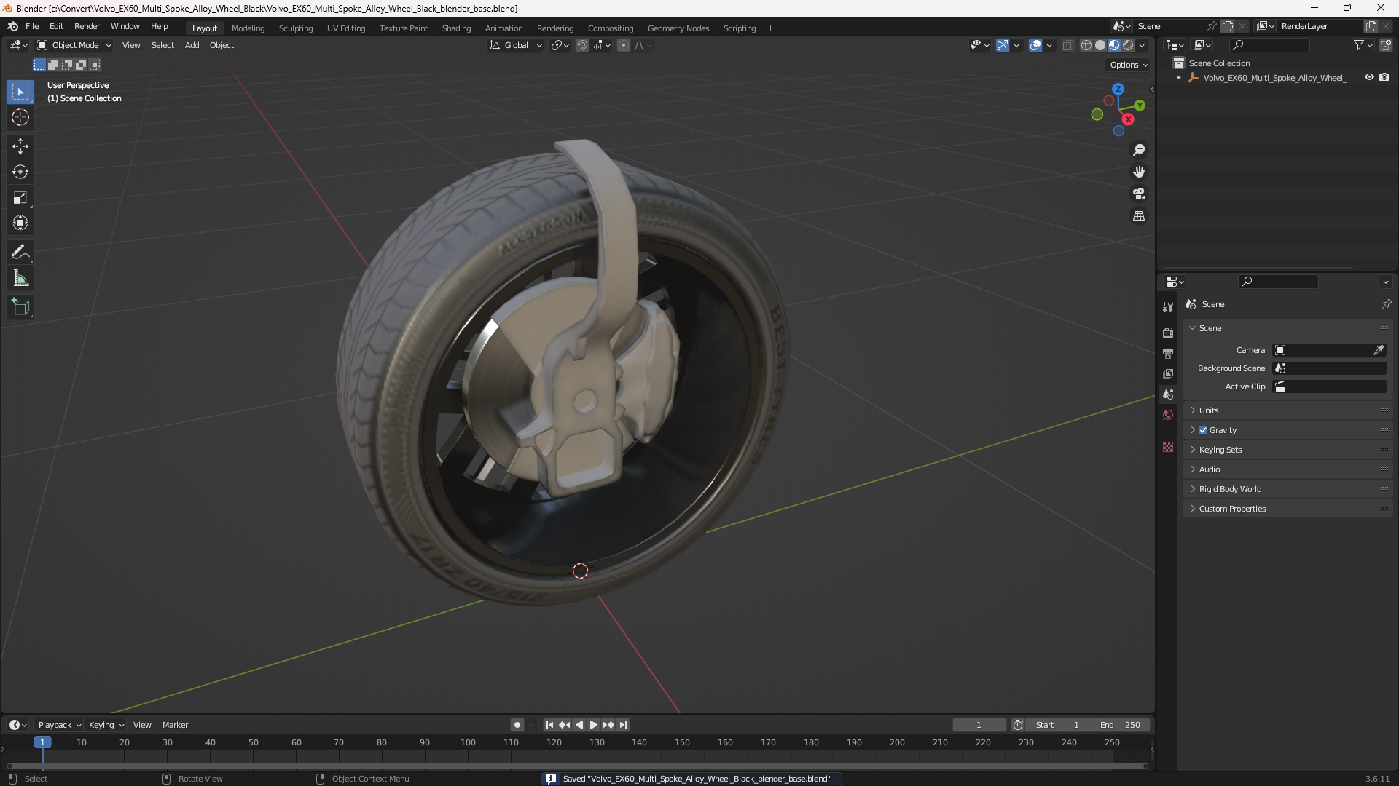The image size is (1399, 786).
Task: Switch viewport to Rendered shading
Action: [x=1128, y=45]
